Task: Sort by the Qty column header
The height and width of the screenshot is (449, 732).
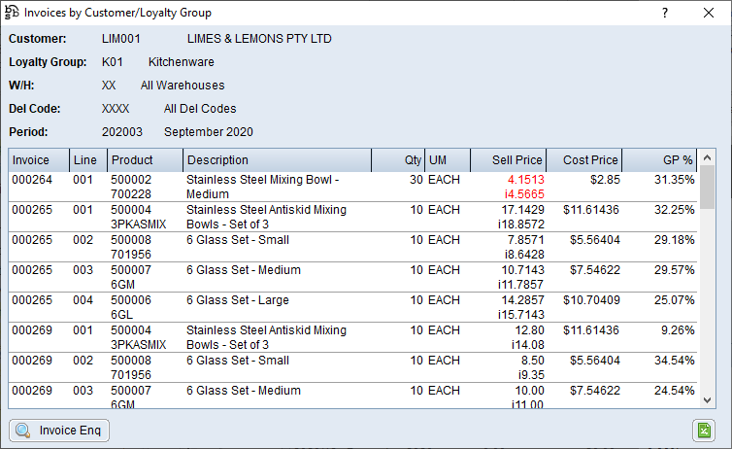Action: pyautogui.click(x=399, y=160)
